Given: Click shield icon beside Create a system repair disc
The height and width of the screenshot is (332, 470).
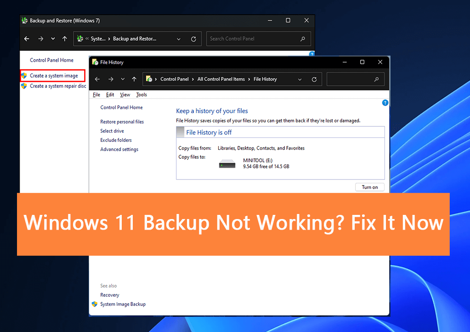Looking at the screenshot, I should tap(24, 86).
